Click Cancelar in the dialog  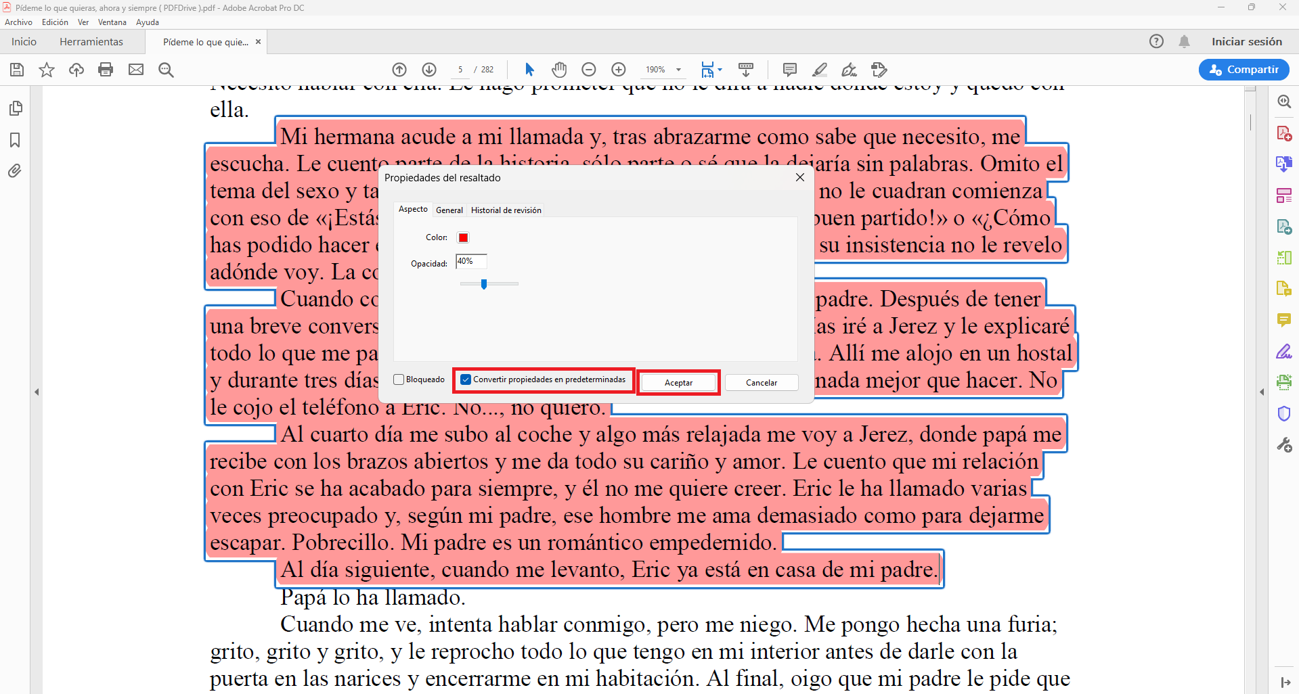pyautogui.click(x=762, y=383)
